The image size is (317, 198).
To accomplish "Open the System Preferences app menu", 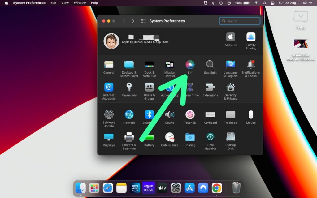I will point(29,3).
